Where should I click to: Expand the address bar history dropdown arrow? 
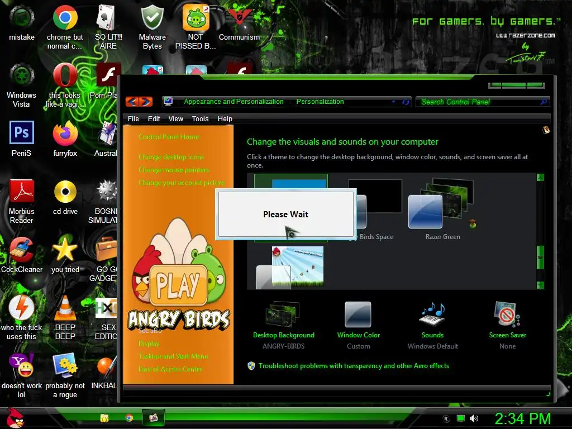tap(393, 102)
